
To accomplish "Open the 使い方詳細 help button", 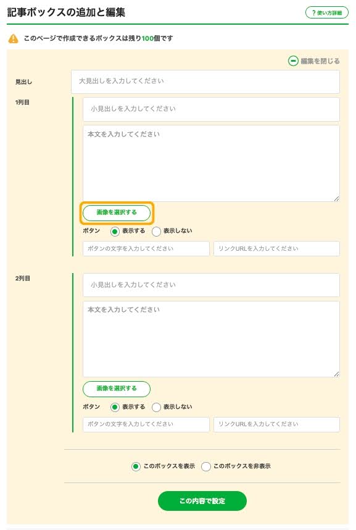I will pyautogui.click(x=326, y=13).
